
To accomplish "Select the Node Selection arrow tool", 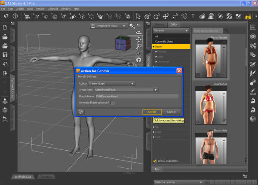I will (x=138, y=16).
